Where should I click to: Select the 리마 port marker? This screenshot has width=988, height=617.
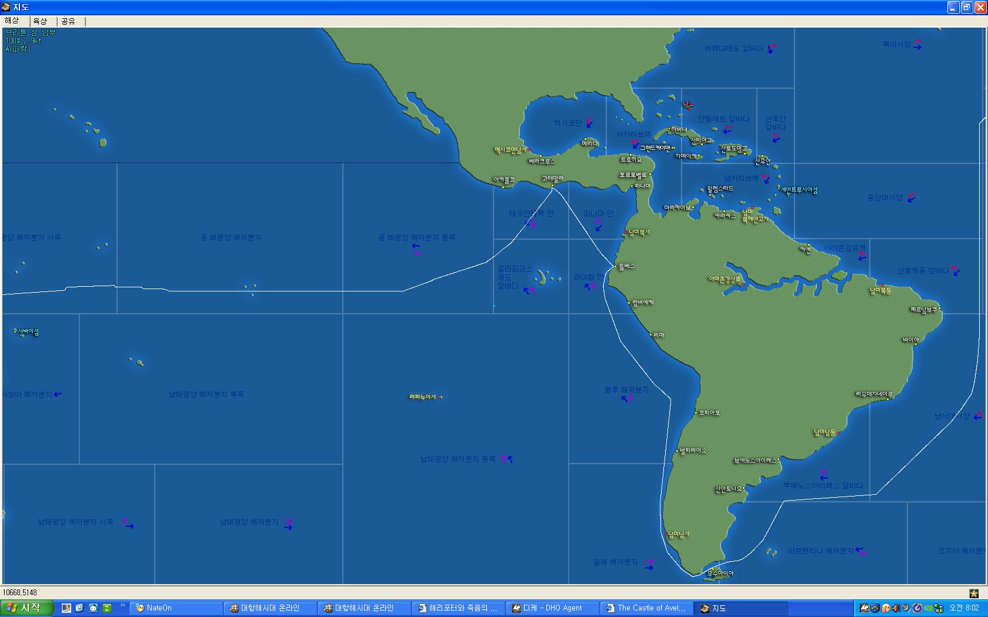[x=651, y=335]
